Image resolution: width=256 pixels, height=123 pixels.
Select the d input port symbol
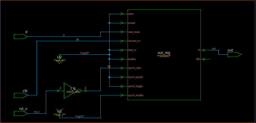21,37
